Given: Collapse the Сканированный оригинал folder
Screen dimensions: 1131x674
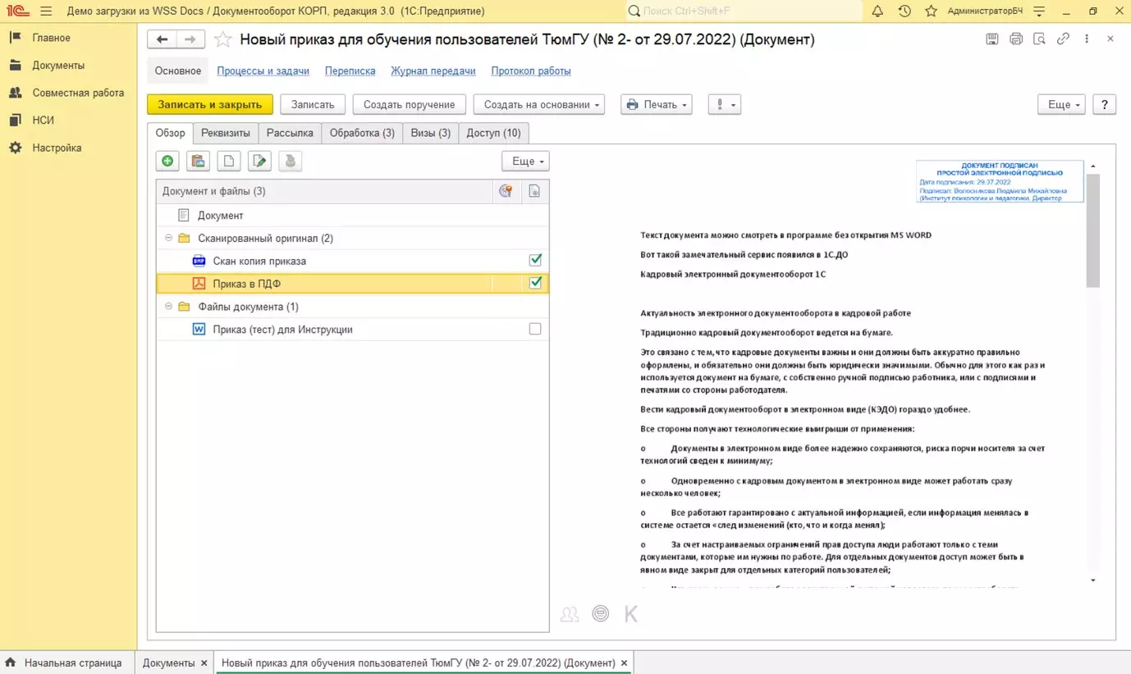Looking at the screenshot, I should point(169,238).
